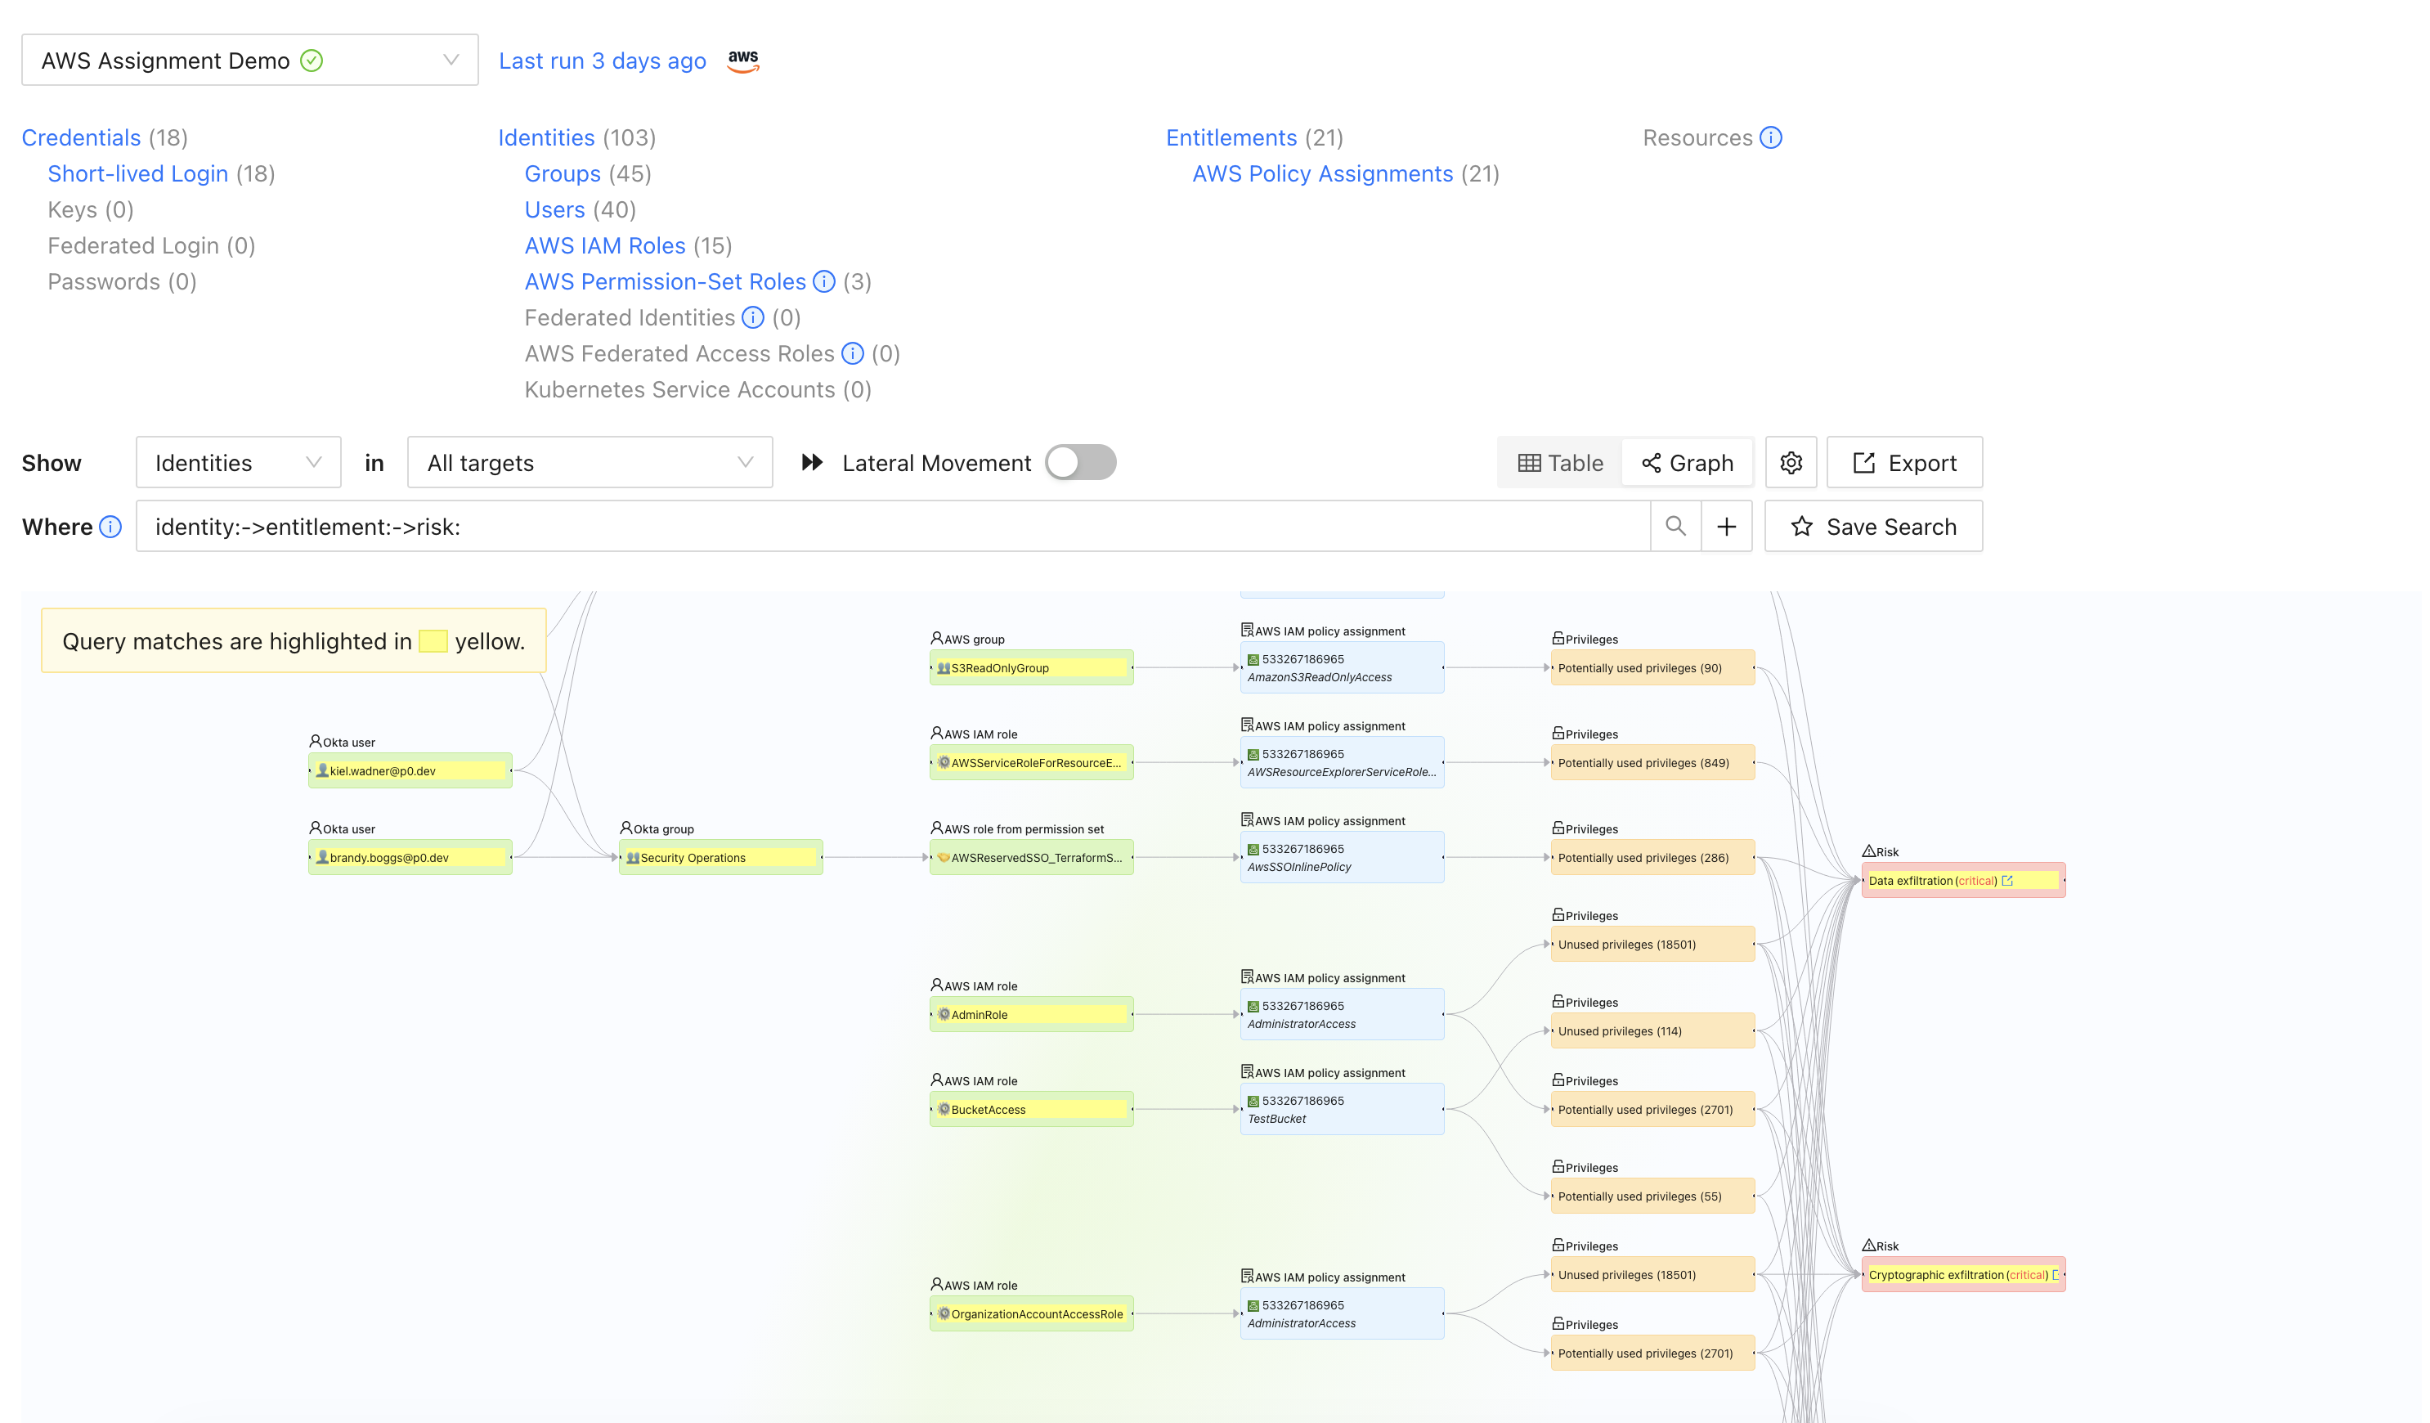Open the AWS Policy Assignments link
Image resolution: width=2430 pixels, height=1423 pixels.
1322,173
